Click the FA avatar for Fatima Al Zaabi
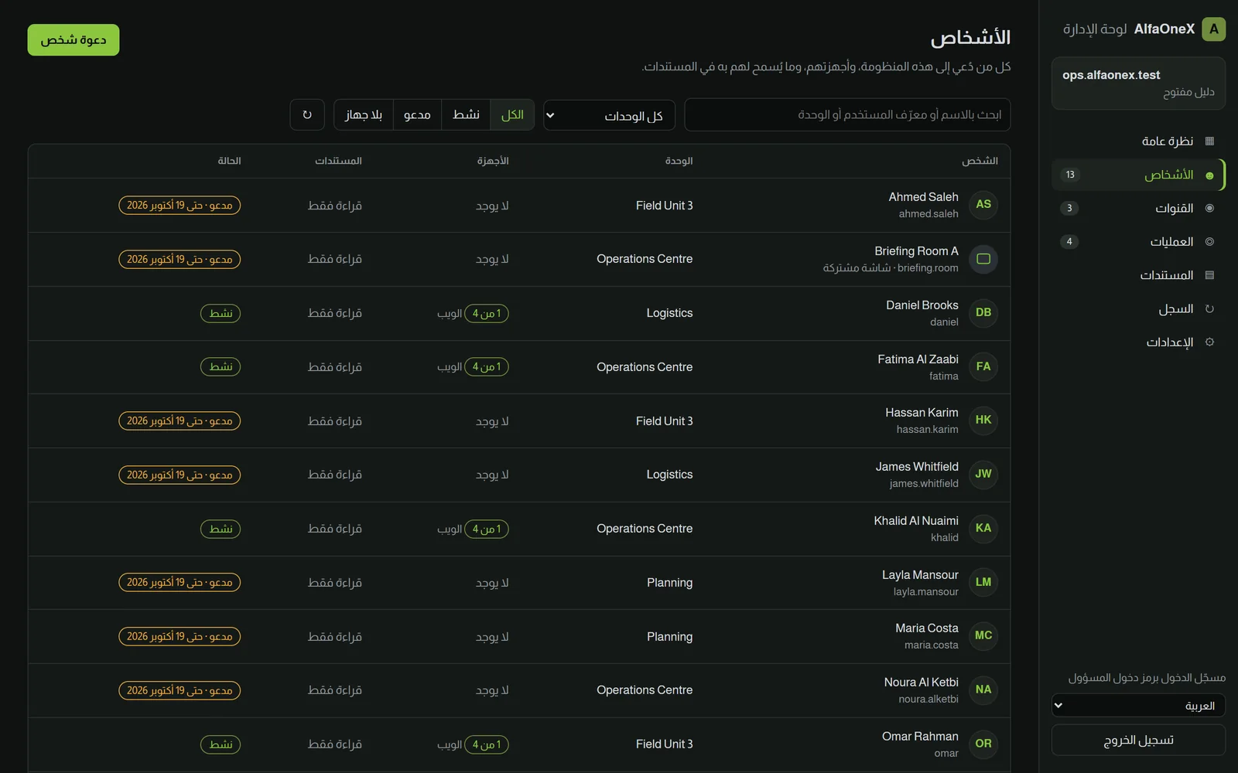 pyautogui.click(x=983, y=366)
